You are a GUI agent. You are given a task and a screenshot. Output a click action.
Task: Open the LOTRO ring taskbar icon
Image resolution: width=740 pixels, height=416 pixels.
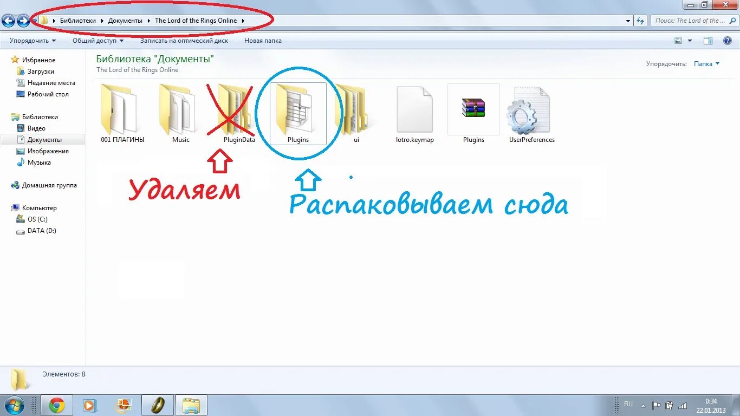(x=157, y=405)
